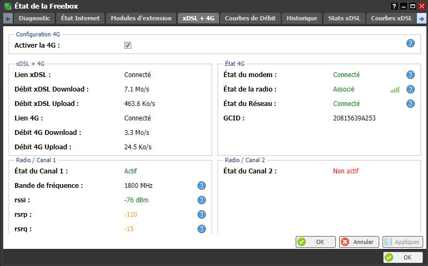Uncheck the Activer la 4G checkbox
The width and height of the screenshot is (428, 266).
click(127, 45)
